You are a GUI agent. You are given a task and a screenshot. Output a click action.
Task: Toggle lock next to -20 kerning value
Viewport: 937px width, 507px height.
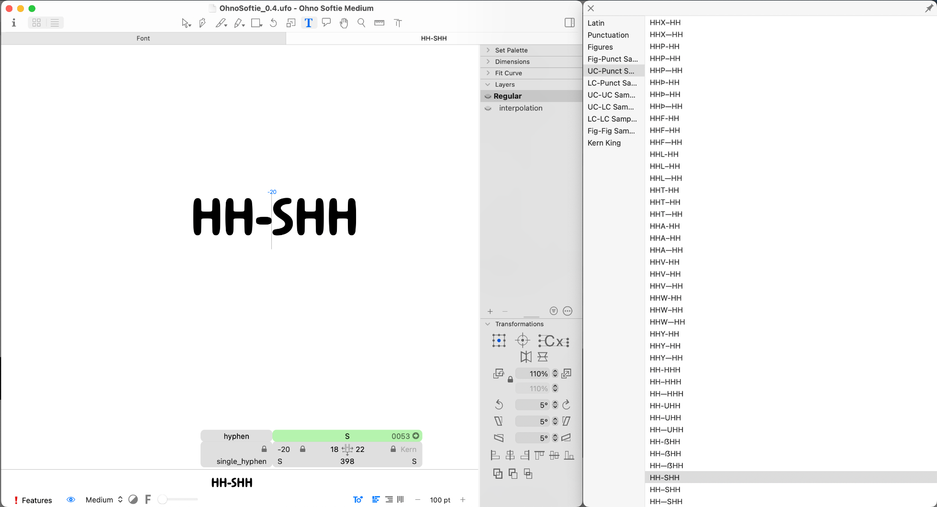(x=302, y=449)
